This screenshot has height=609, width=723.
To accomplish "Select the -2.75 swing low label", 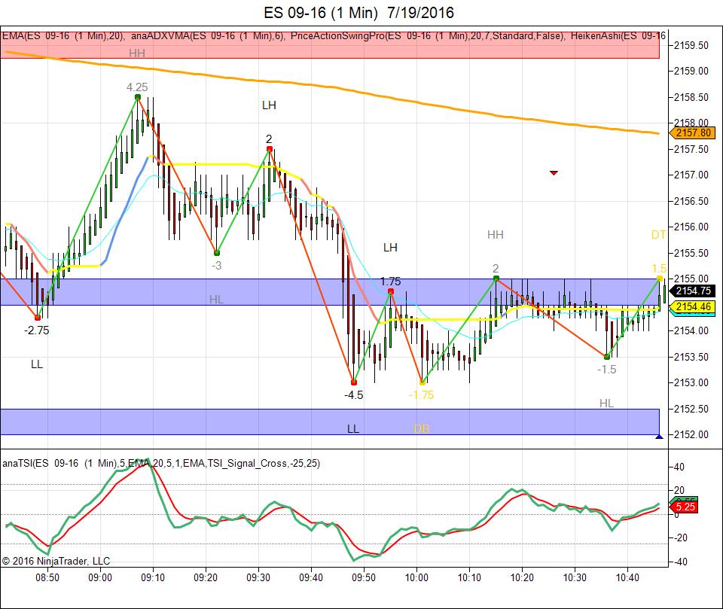I will tap(36, 330).
